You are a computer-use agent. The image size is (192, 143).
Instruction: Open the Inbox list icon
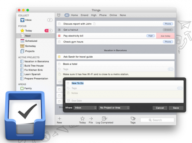point(22,20)
